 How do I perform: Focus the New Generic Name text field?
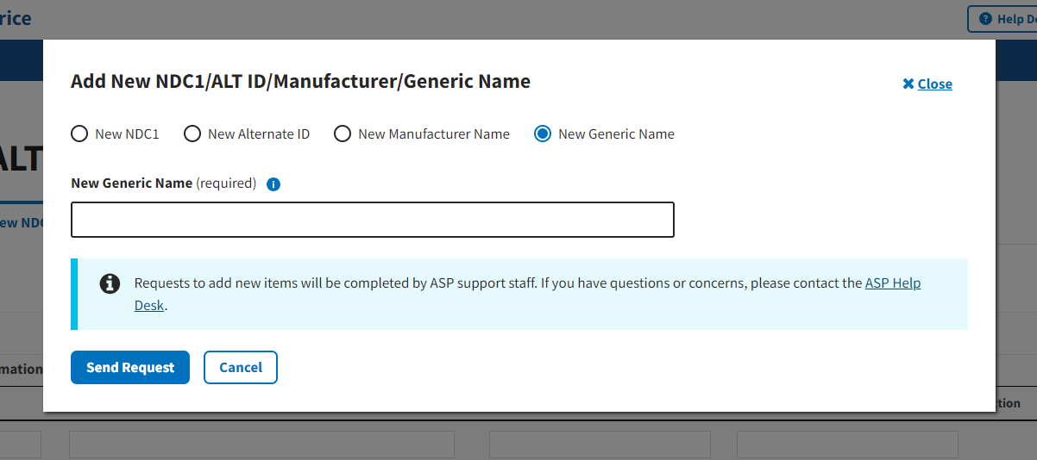pos(372,220)
